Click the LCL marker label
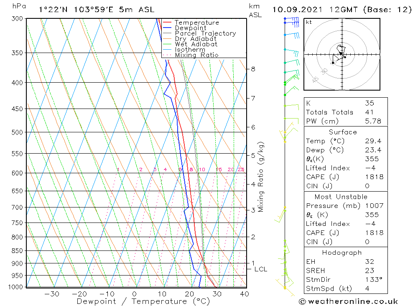 tap(260, 269)
